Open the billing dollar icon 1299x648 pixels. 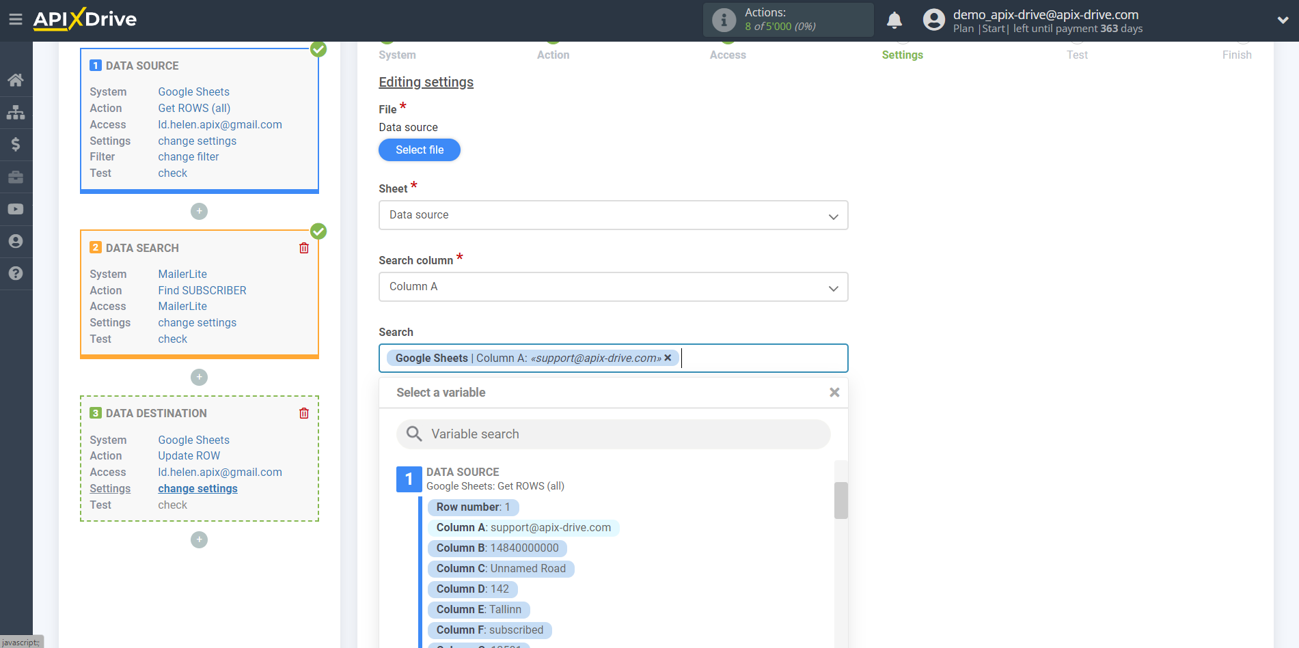click(x=16, y=144)
